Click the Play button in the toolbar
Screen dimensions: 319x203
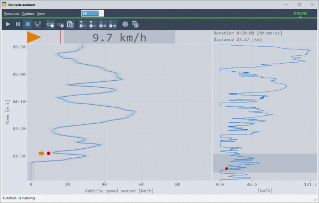click(x=8, y=24)
